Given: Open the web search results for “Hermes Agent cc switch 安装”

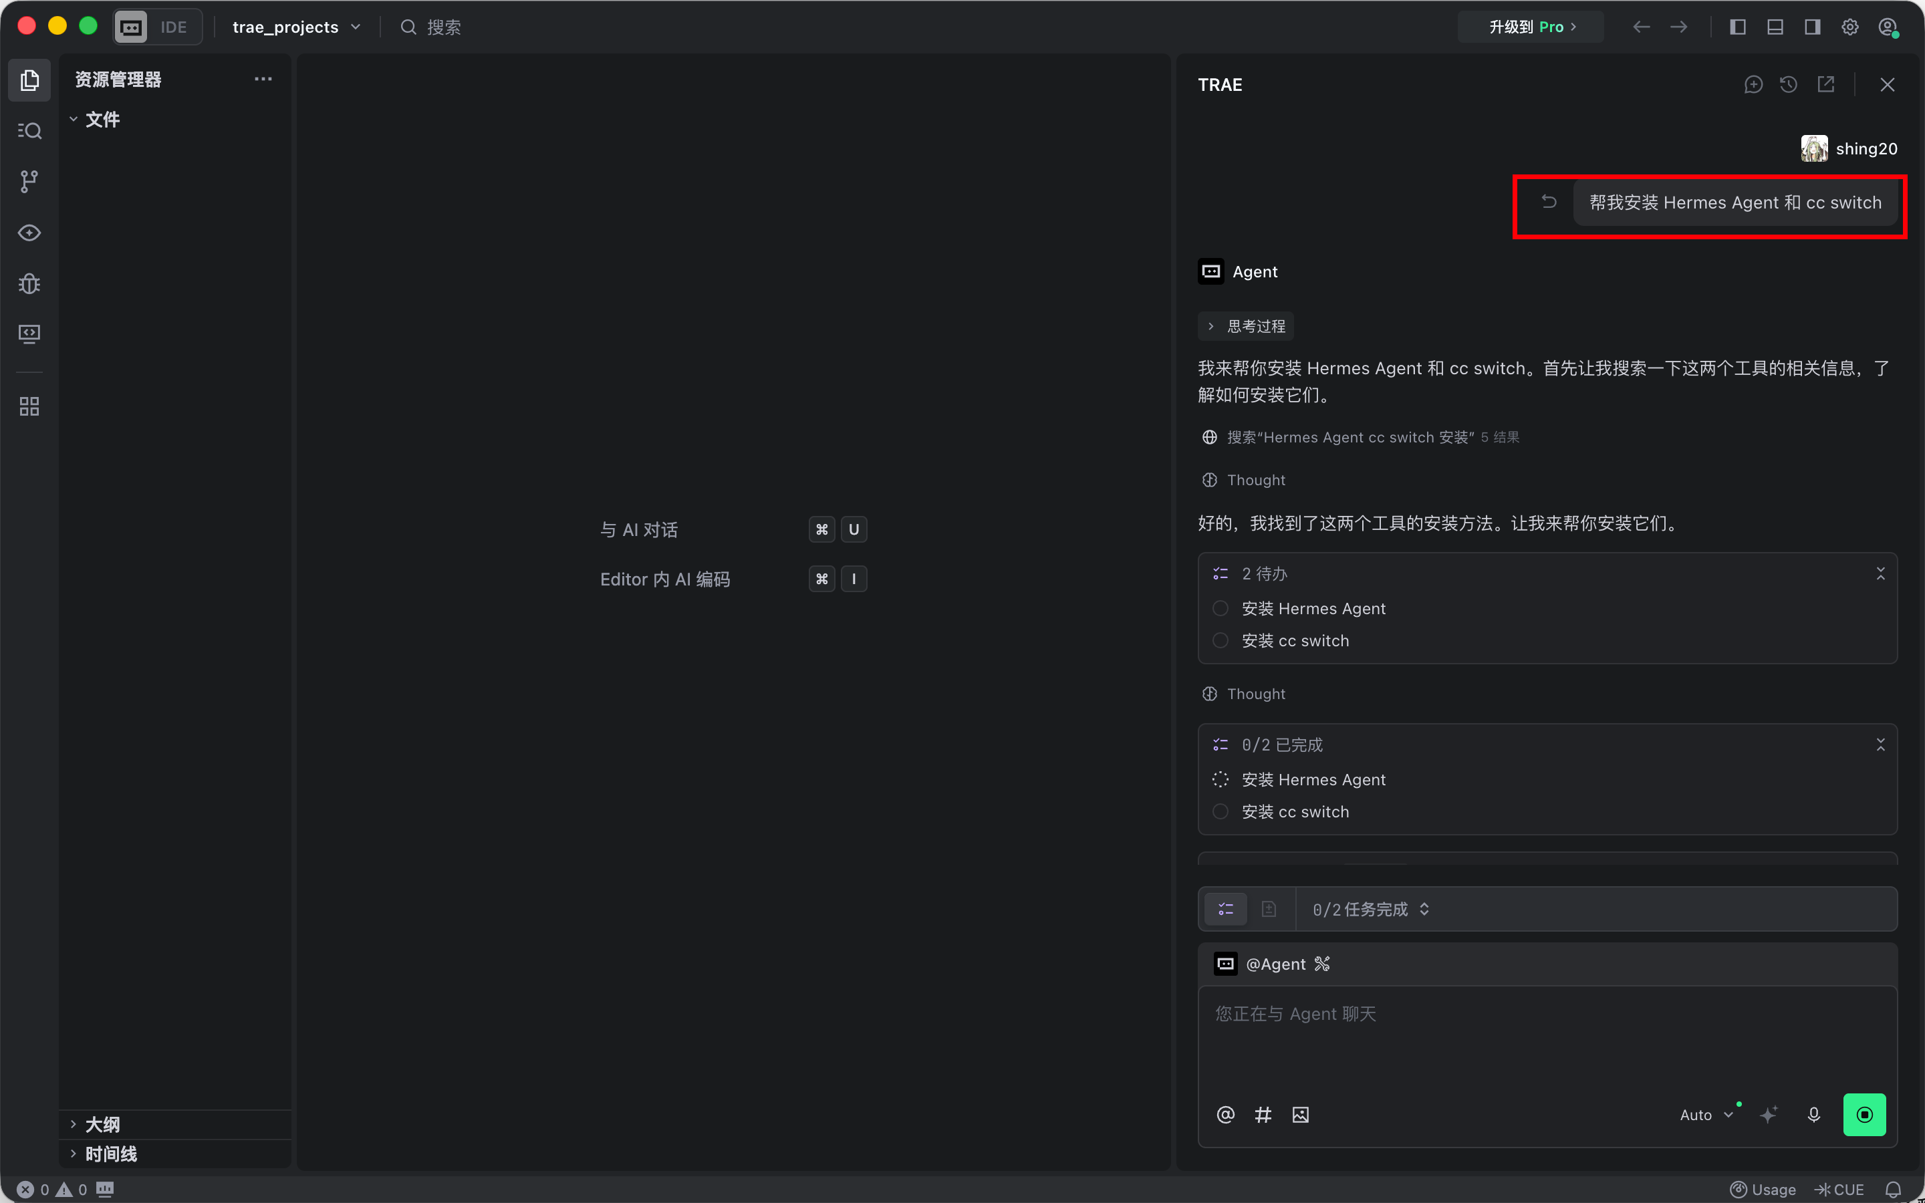Looking at the screenshot, I should pyautogui.click(x=1360, y=437).
